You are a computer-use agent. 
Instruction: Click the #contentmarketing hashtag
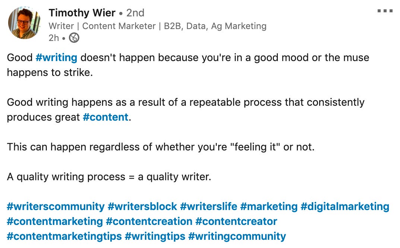(55, 222)
